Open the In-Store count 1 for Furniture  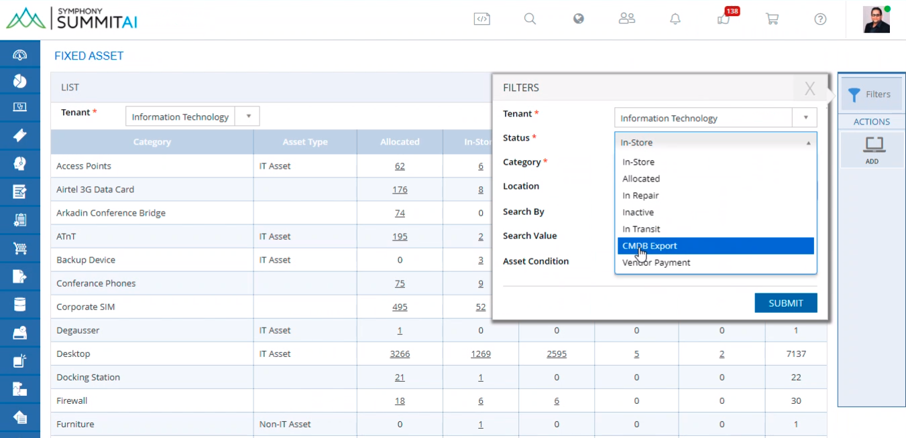coord(481,424)
